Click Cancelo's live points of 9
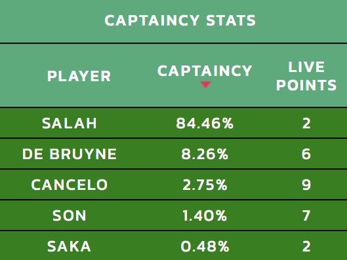The height and width of the screenshot is (260, 347). [306, 185]
